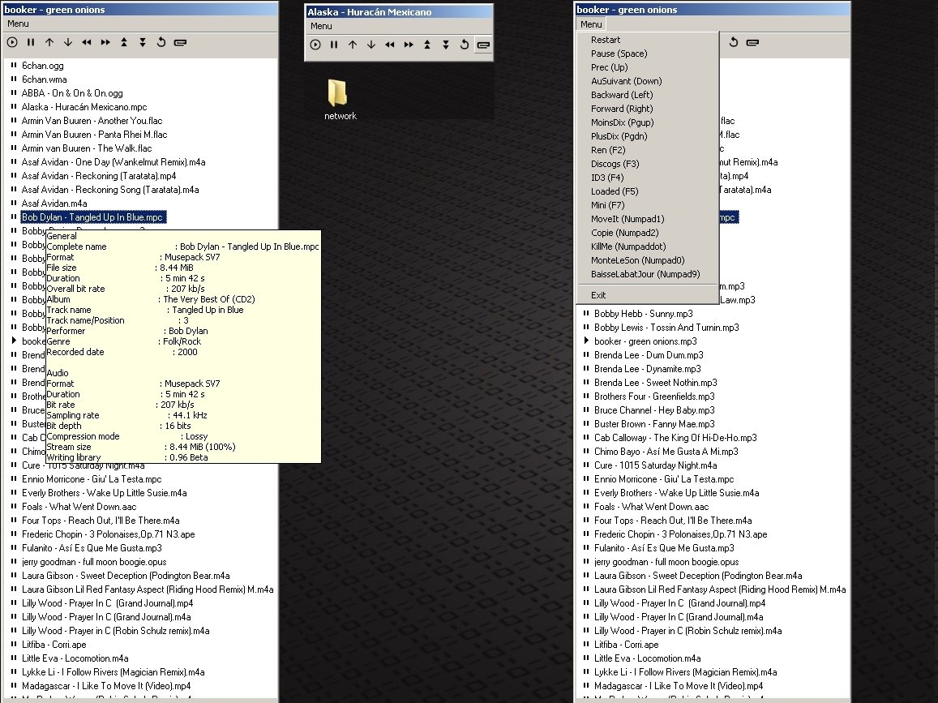This screenshot has height=703, width=938.
Task: Open the Menu in the left playlist window
Action: [x=18, y=24]
